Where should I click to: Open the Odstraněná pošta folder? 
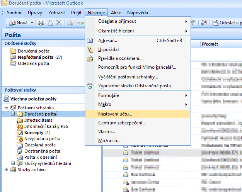click(42, 151)
